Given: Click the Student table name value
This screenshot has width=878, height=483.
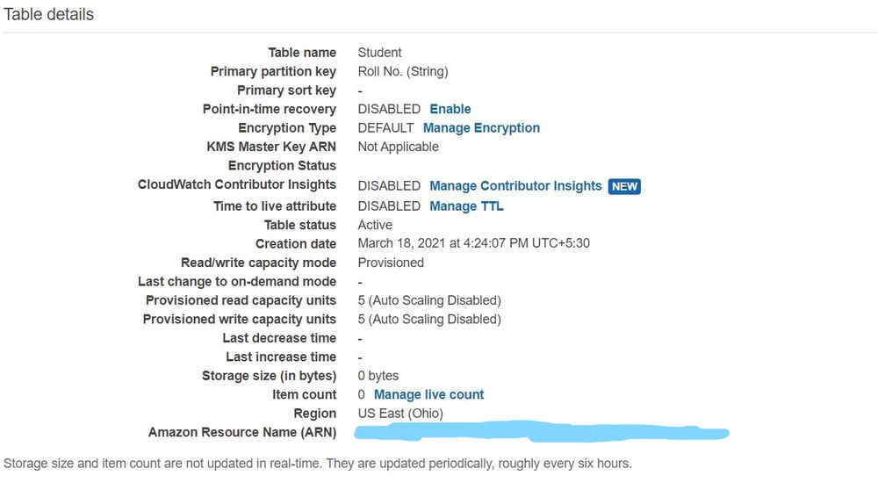Looking at the screenshot, I should (x=379, y=53).
